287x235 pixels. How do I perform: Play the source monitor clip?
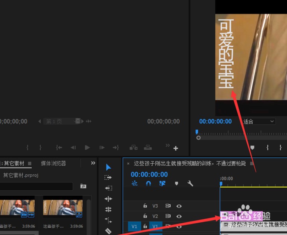(x=87, y=147)
